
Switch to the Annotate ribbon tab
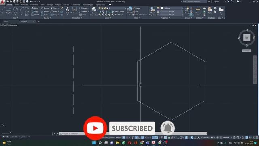tap(24, 5)
